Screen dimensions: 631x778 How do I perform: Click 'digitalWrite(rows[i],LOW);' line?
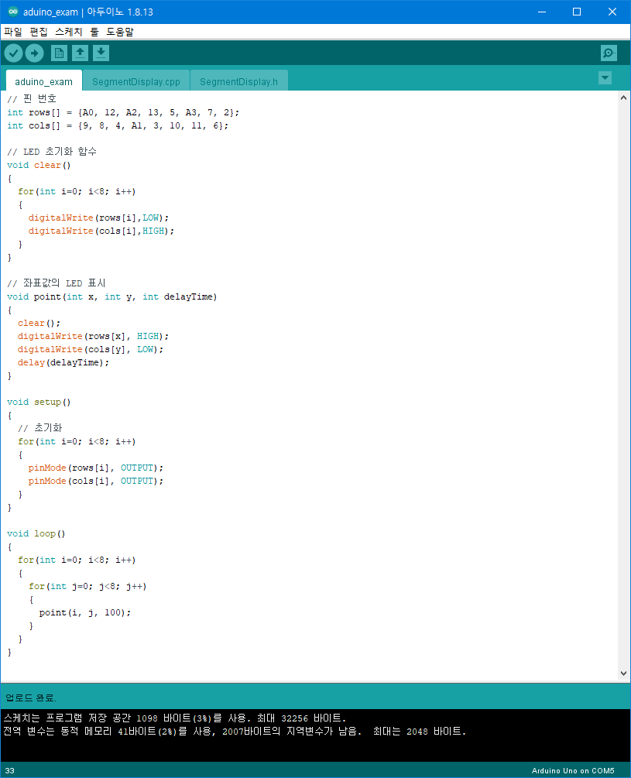(98, 218)
